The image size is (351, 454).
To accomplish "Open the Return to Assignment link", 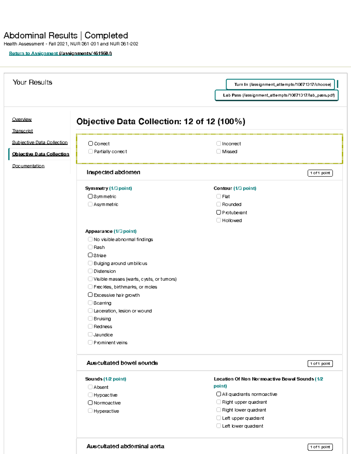I will click(x=33, y=53).
